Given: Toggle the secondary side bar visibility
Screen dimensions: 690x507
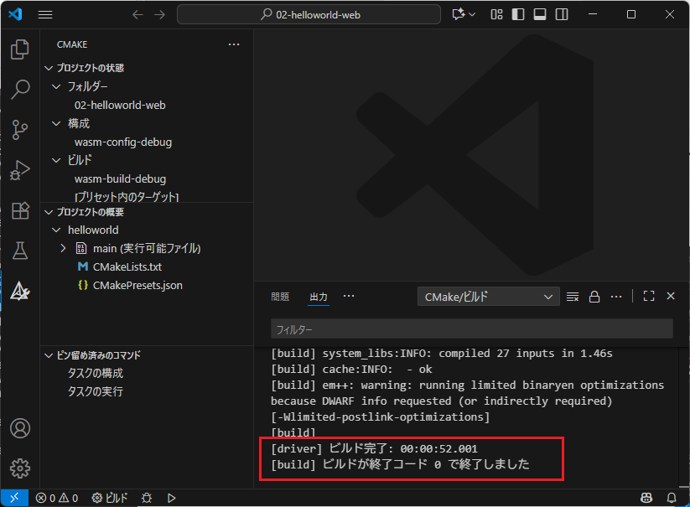Looking at the screenshot, I should click(x=562, y=14).
